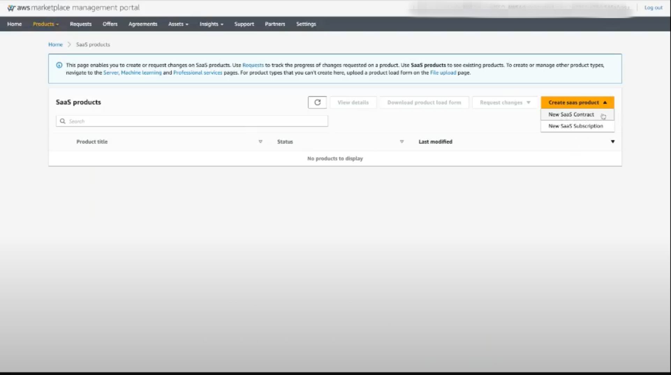
Task: Collapse the Create saas product dropdown
Action: pyautogui.click(x=577, y=102)
